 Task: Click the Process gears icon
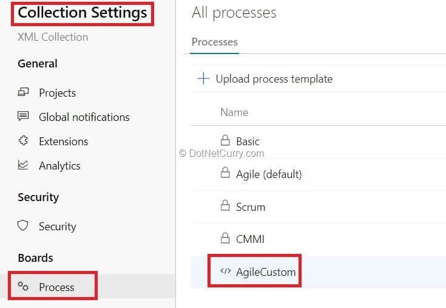tap(24, 287)
